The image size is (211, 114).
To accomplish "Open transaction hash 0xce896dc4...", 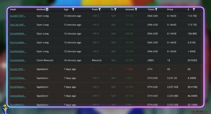I will [18, 105].
